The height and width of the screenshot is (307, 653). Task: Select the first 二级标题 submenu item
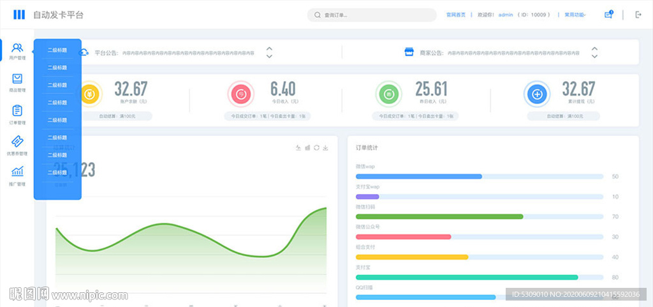57,50
